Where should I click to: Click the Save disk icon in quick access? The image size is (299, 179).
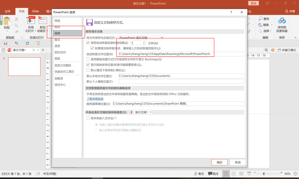click(x=6, y=43)
